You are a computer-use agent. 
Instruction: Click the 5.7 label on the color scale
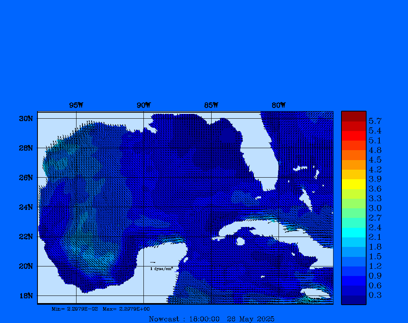coord(375,121)
